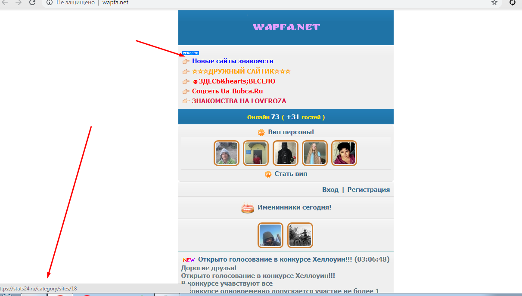Screen dimensions: 522x296
Task: Click the site info icon in address bar
Action: pos(50,3)
